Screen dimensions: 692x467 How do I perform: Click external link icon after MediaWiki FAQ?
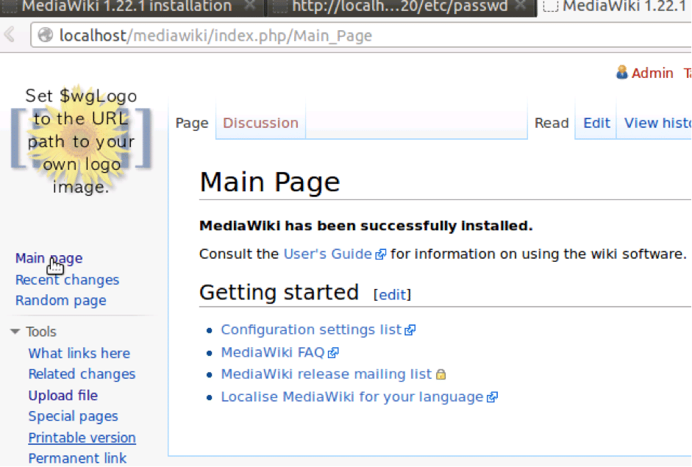tap(334, 353)
